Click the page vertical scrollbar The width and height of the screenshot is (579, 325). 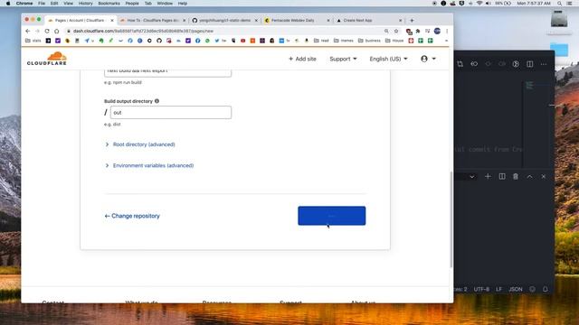[x=451, y=219]
